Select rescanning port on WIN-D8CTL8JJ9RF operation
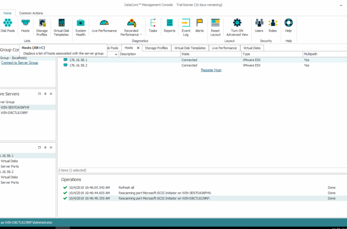The image size is (347, 229). pos(202,198)
